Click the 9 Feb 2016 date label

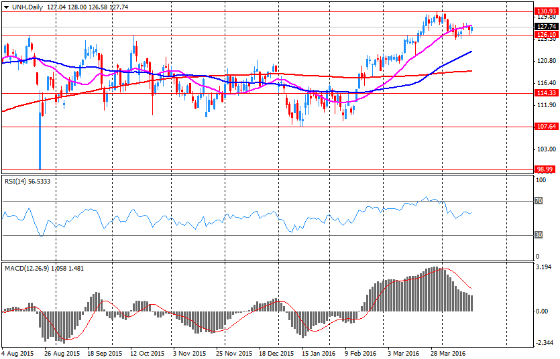point(361,354)
